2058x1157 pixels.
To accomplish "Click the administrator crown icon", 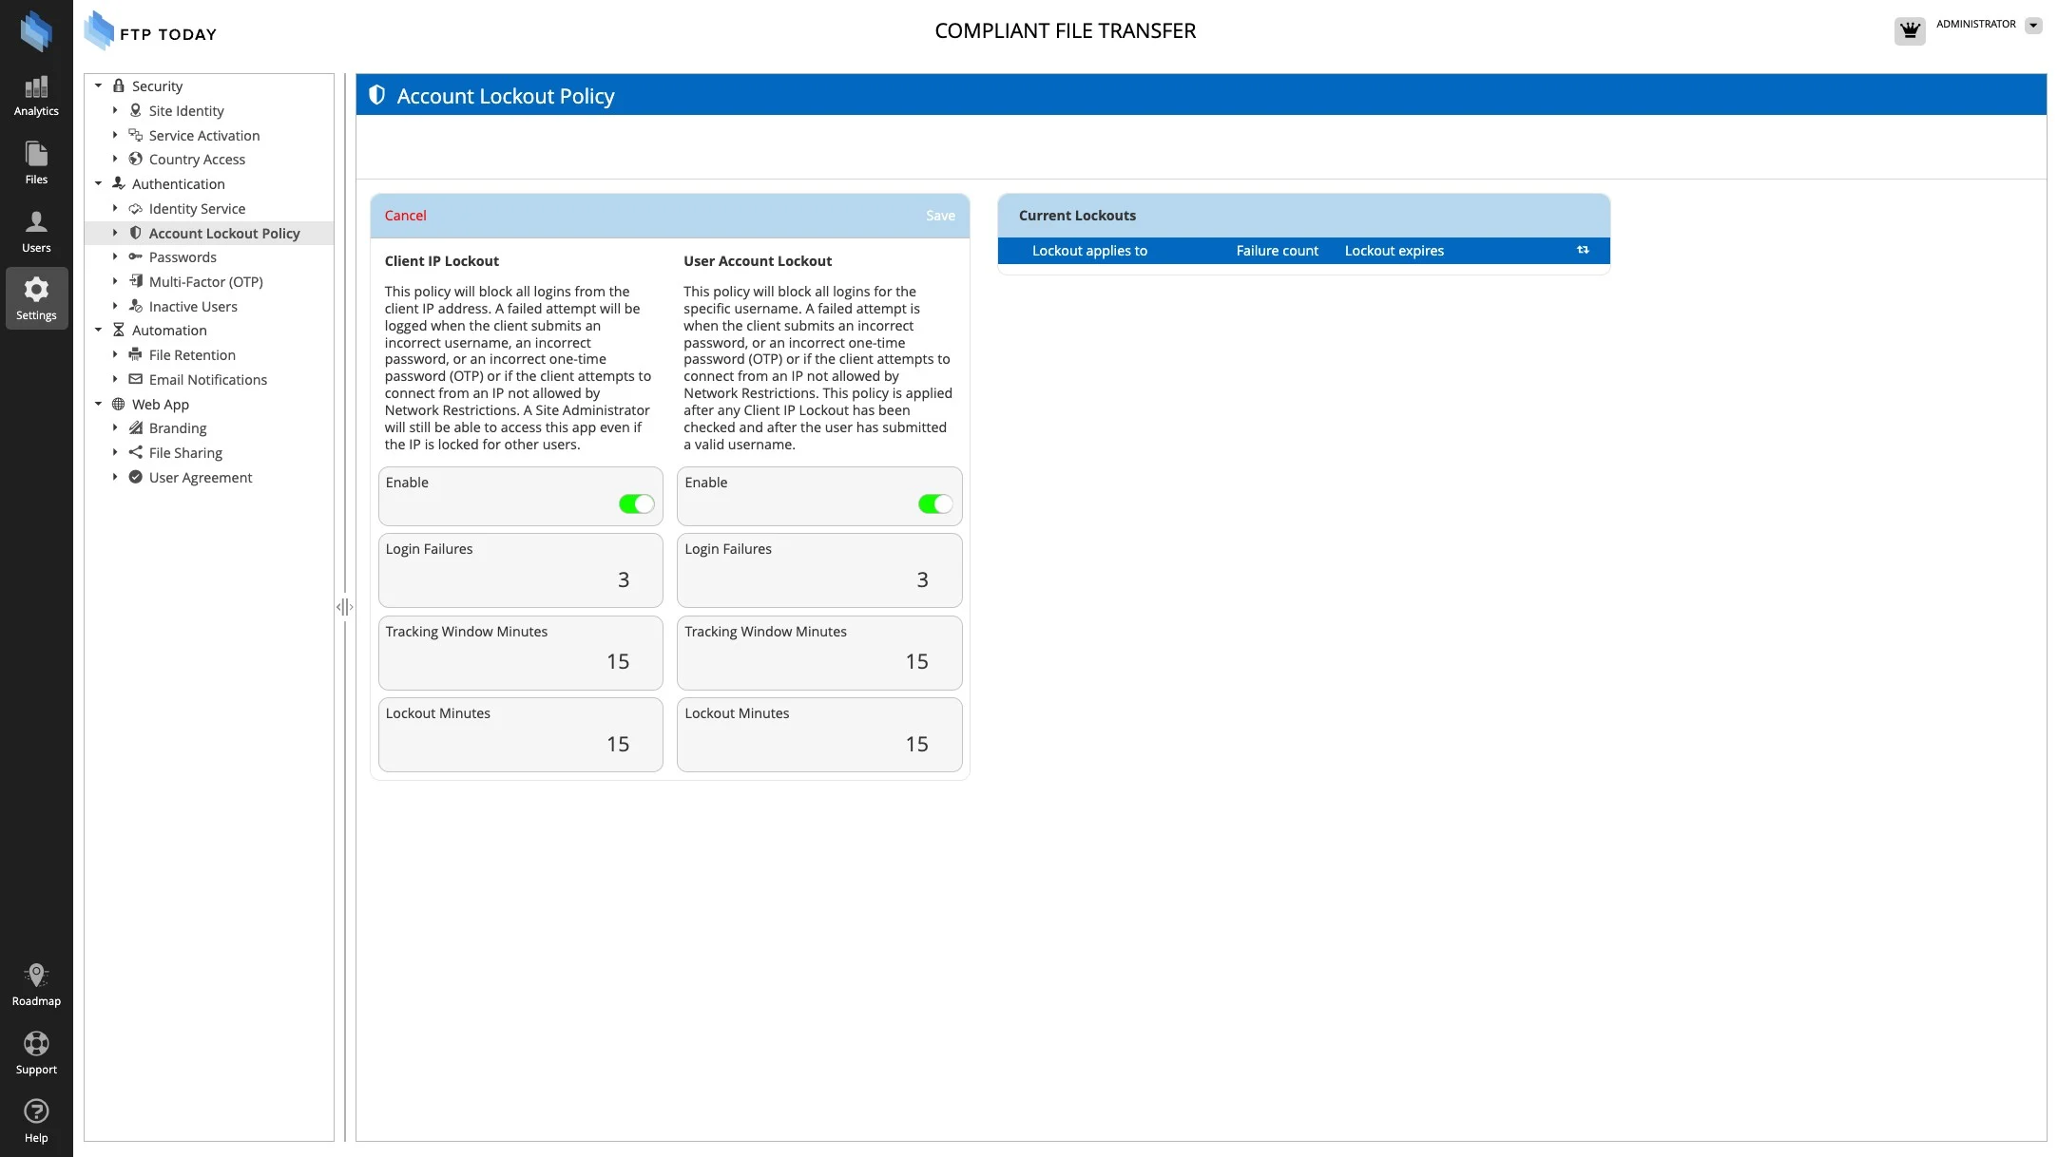I will (1909, 31).
